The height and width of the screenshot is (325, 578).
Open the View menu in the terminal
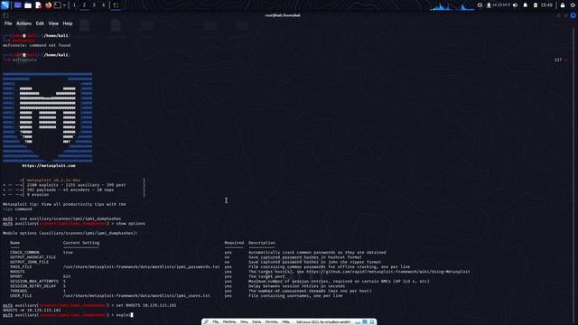click(53, 23)
